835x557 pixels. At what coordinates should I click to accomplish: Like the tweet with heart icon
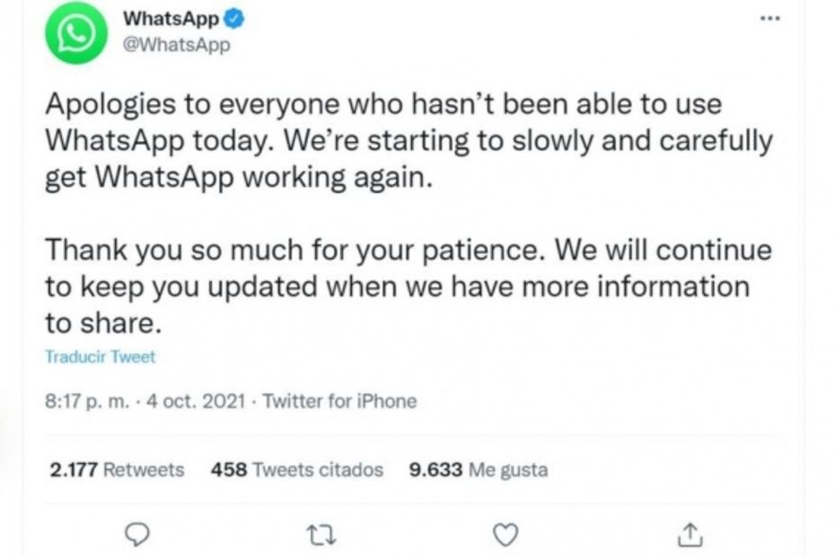tap(506, 535)
